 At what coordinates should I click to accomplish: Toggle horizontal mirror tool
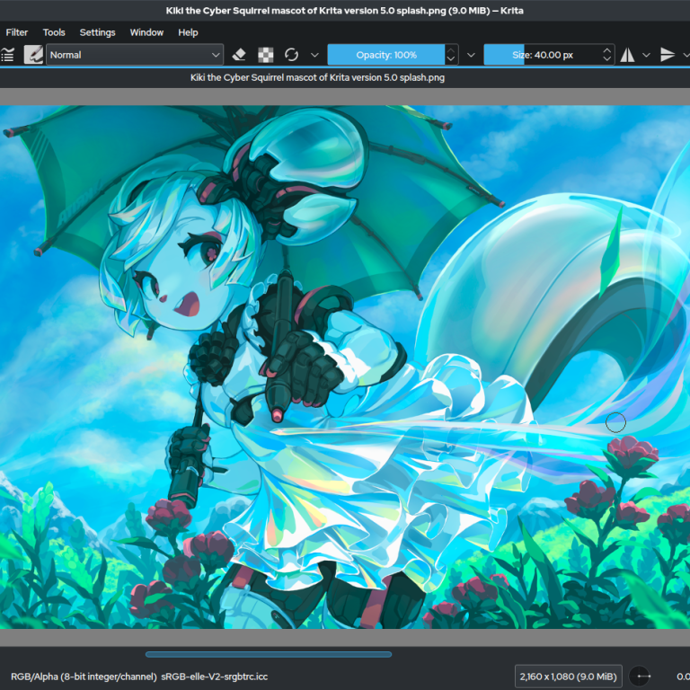click(x=627, y=55)
